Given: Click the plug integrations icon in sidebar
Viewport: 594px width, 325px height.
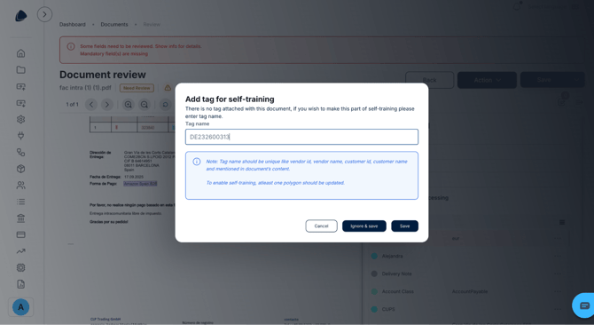Looking at the screenshot, I should (x=21, y=135).
